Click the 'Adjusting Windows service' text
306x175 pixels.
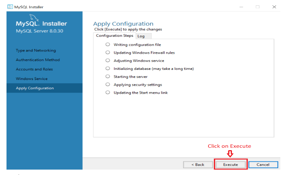pos(139,60)
